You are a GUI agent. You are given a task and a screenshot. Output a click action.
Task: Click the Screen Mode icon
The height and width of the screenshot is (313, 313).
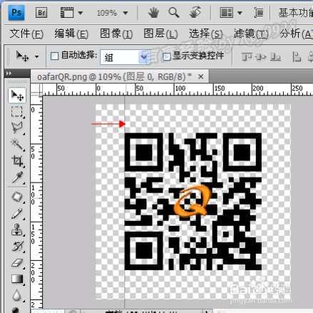259,12
